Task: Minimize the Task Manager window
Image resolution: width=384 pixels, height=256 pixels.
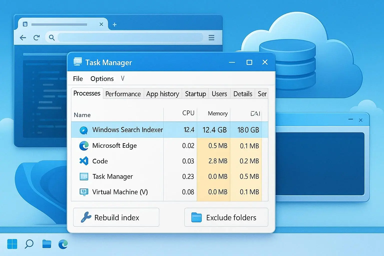Action: click(x=232, y=62)
